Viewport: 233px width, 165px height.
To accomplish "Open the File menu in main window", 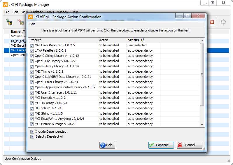I will (x=7, y=12).
